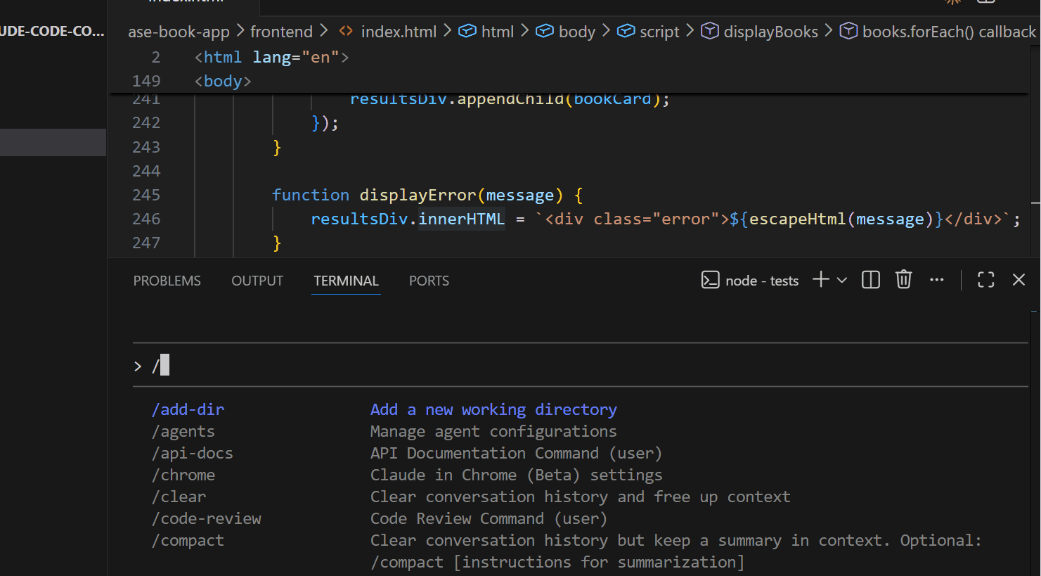Click the new terminal plus icon

820,280
